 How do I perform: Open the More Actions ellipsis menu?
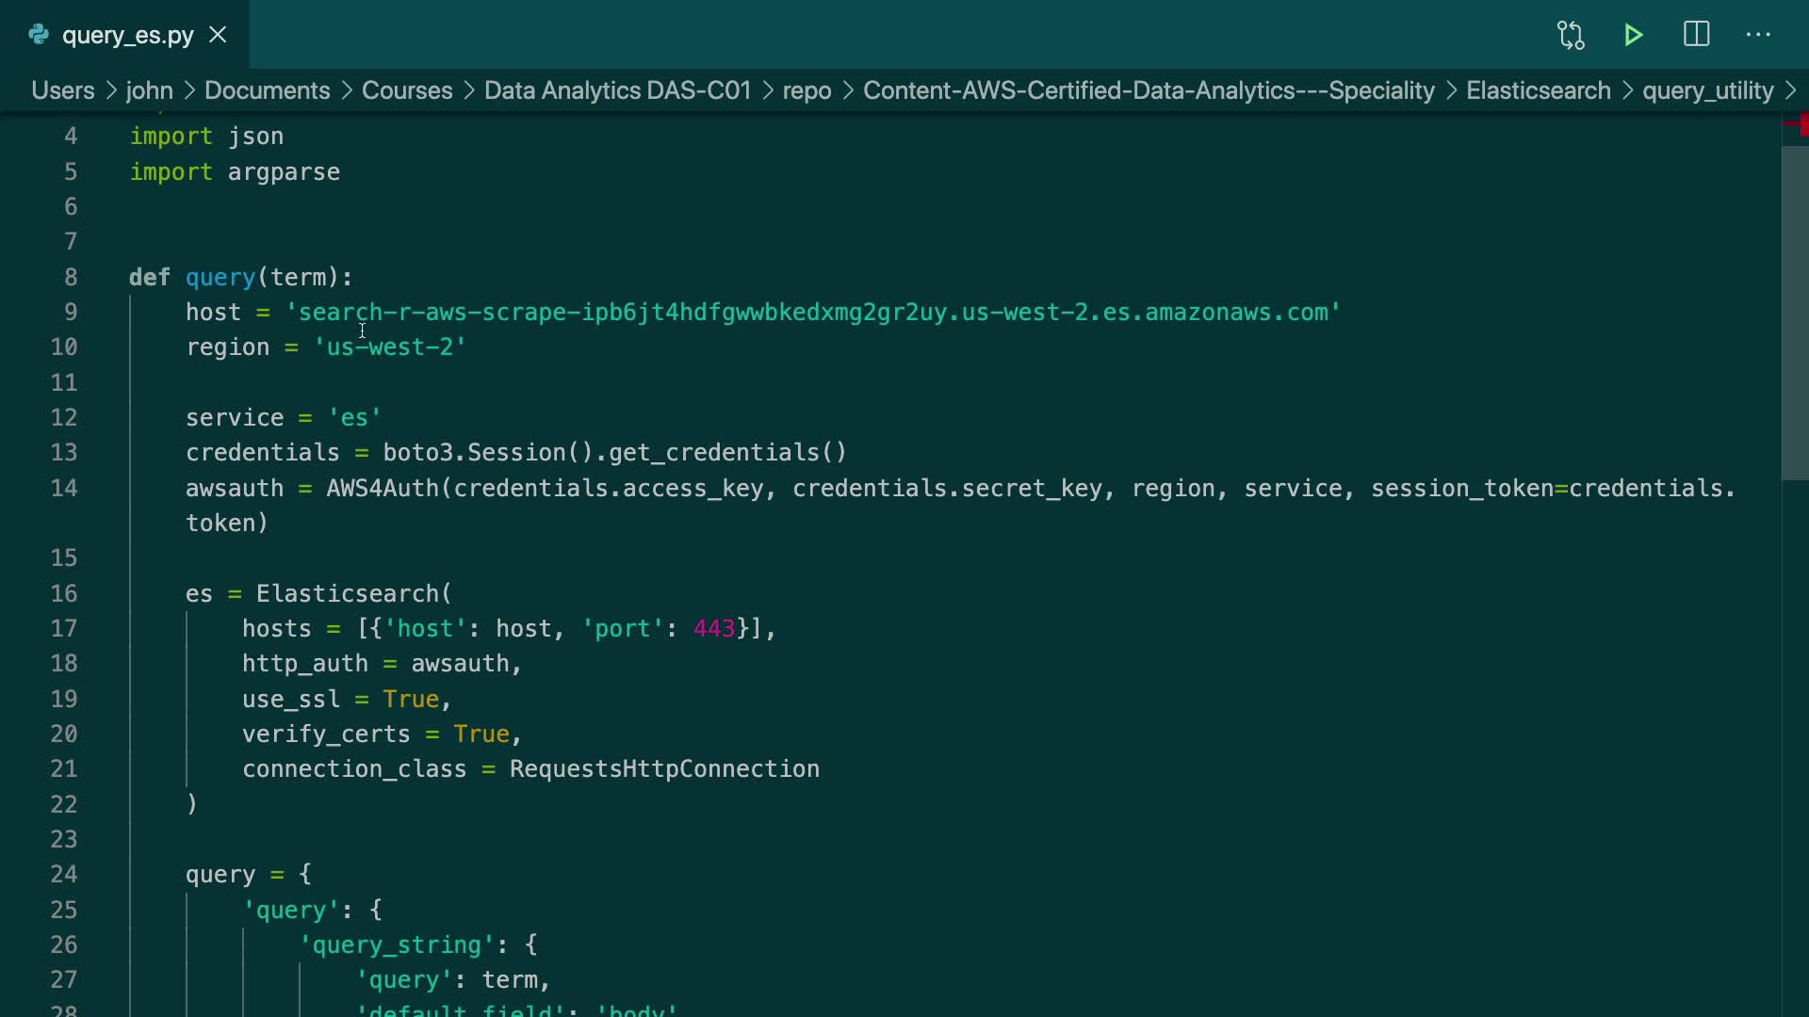click(1758, 35)
